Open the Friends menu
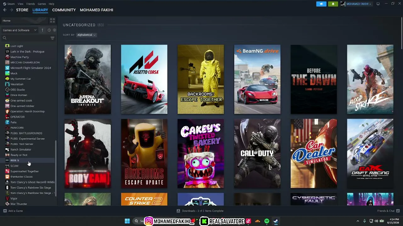 click(31, 4)
